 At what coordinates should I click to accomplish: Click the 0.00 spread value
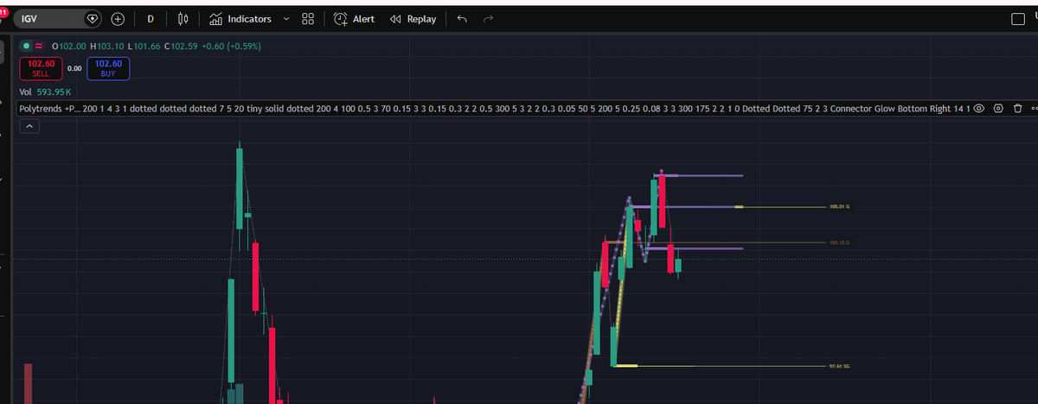(x=74, y=68)
